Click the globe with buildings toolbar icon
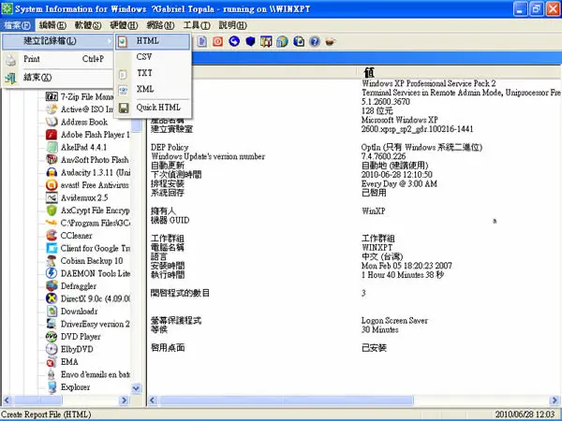Screen dimensions: 562x421 [282, 41]
